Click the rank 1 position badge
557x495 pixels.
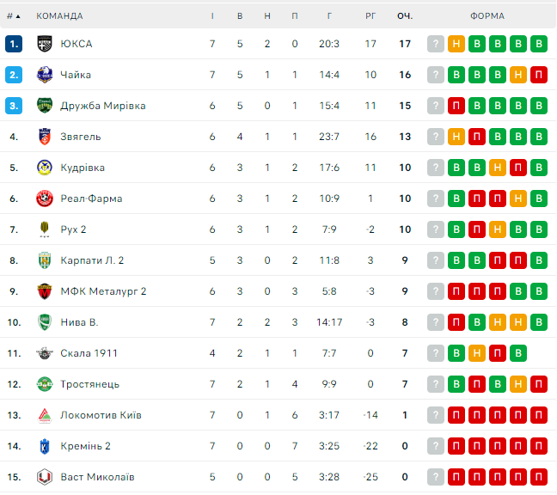pos(14,44)
